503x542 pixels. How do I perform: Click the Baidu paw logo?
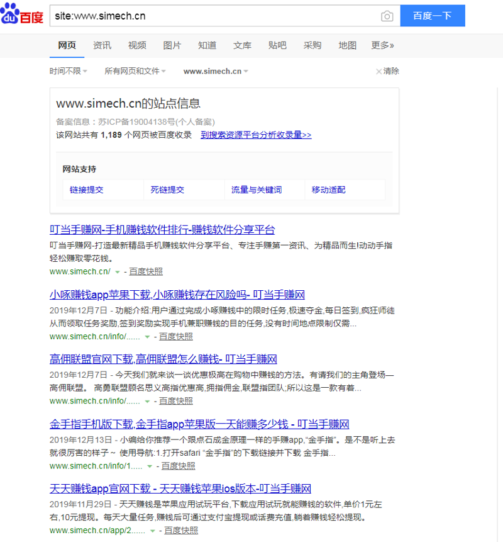click(22, 14)
